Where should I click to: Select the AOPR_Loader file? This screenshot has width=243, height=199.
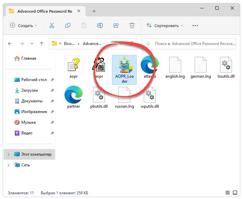(124, 70)
